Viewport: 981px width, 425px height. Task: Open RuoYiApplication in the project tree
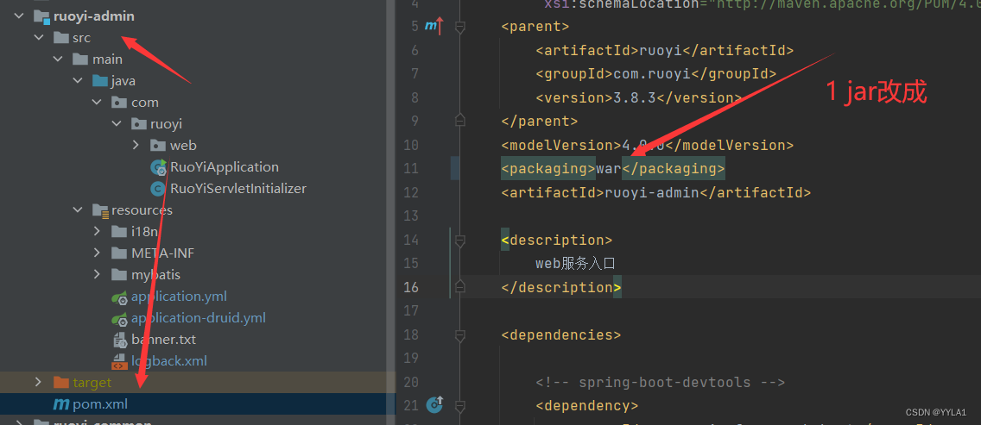[224, 167]
